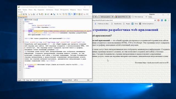The image size is (176, 99).
Task: Undo last edit with green arrow
Action: pos(46,14)
